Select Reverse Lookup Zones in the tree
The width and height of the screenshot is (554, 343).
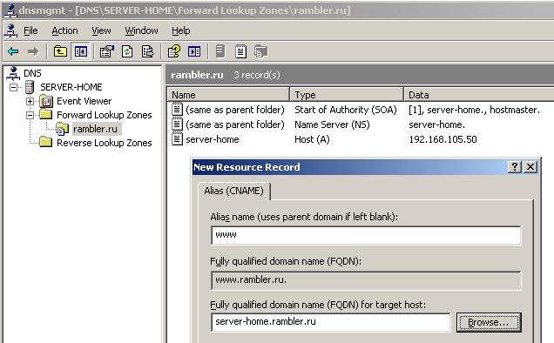105,143
